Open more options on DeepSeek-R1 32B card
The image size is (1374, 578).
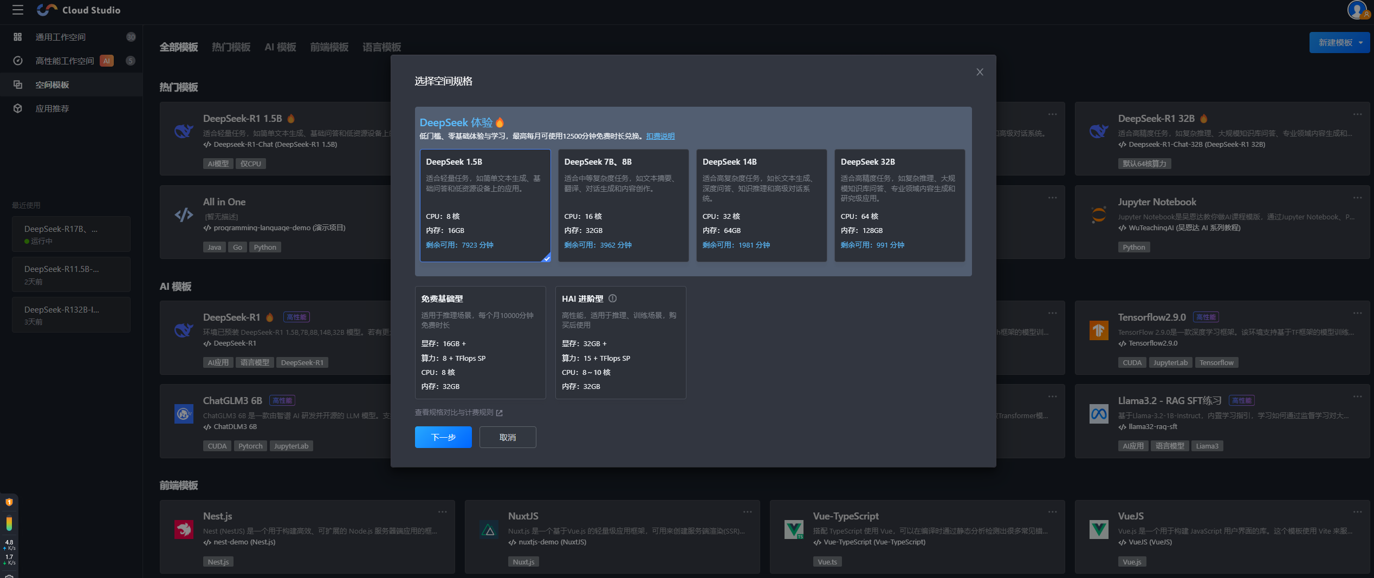1357,114
